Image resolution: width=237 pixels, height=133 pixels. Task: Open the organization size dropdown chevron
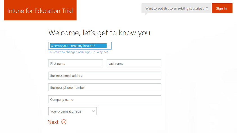click(94, 111)
